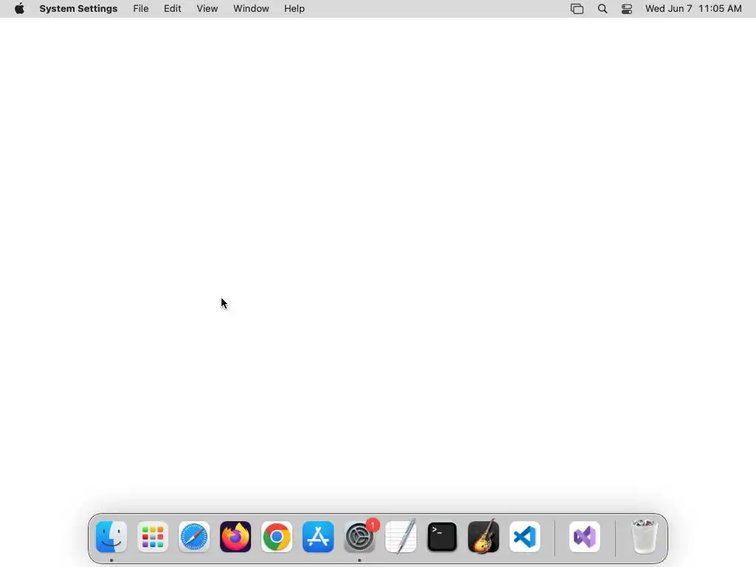Open Finder from the Dock
756x567 pixels.
[x=111, y=537]
